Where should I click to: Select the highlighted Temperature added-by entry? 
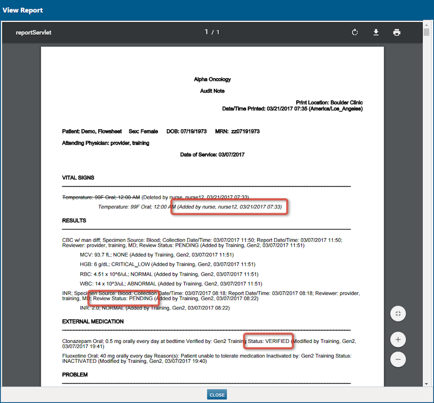coord(229,207)
